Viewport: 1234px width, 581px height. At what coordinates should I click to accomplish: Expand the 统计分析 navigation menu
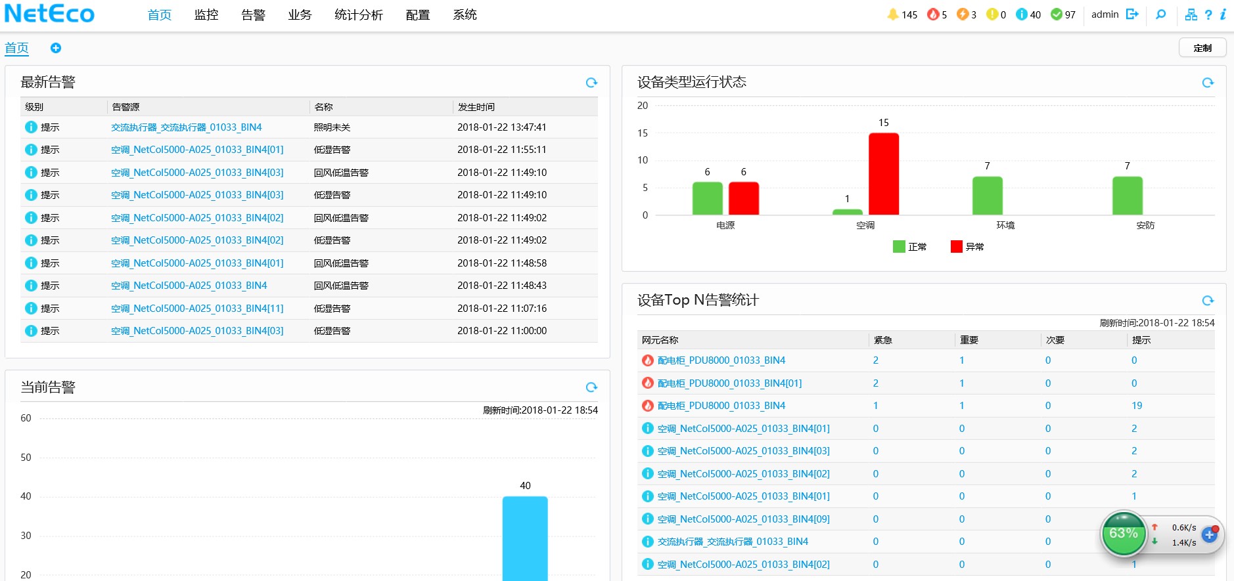pyautogui.click(x=358, y=15)
